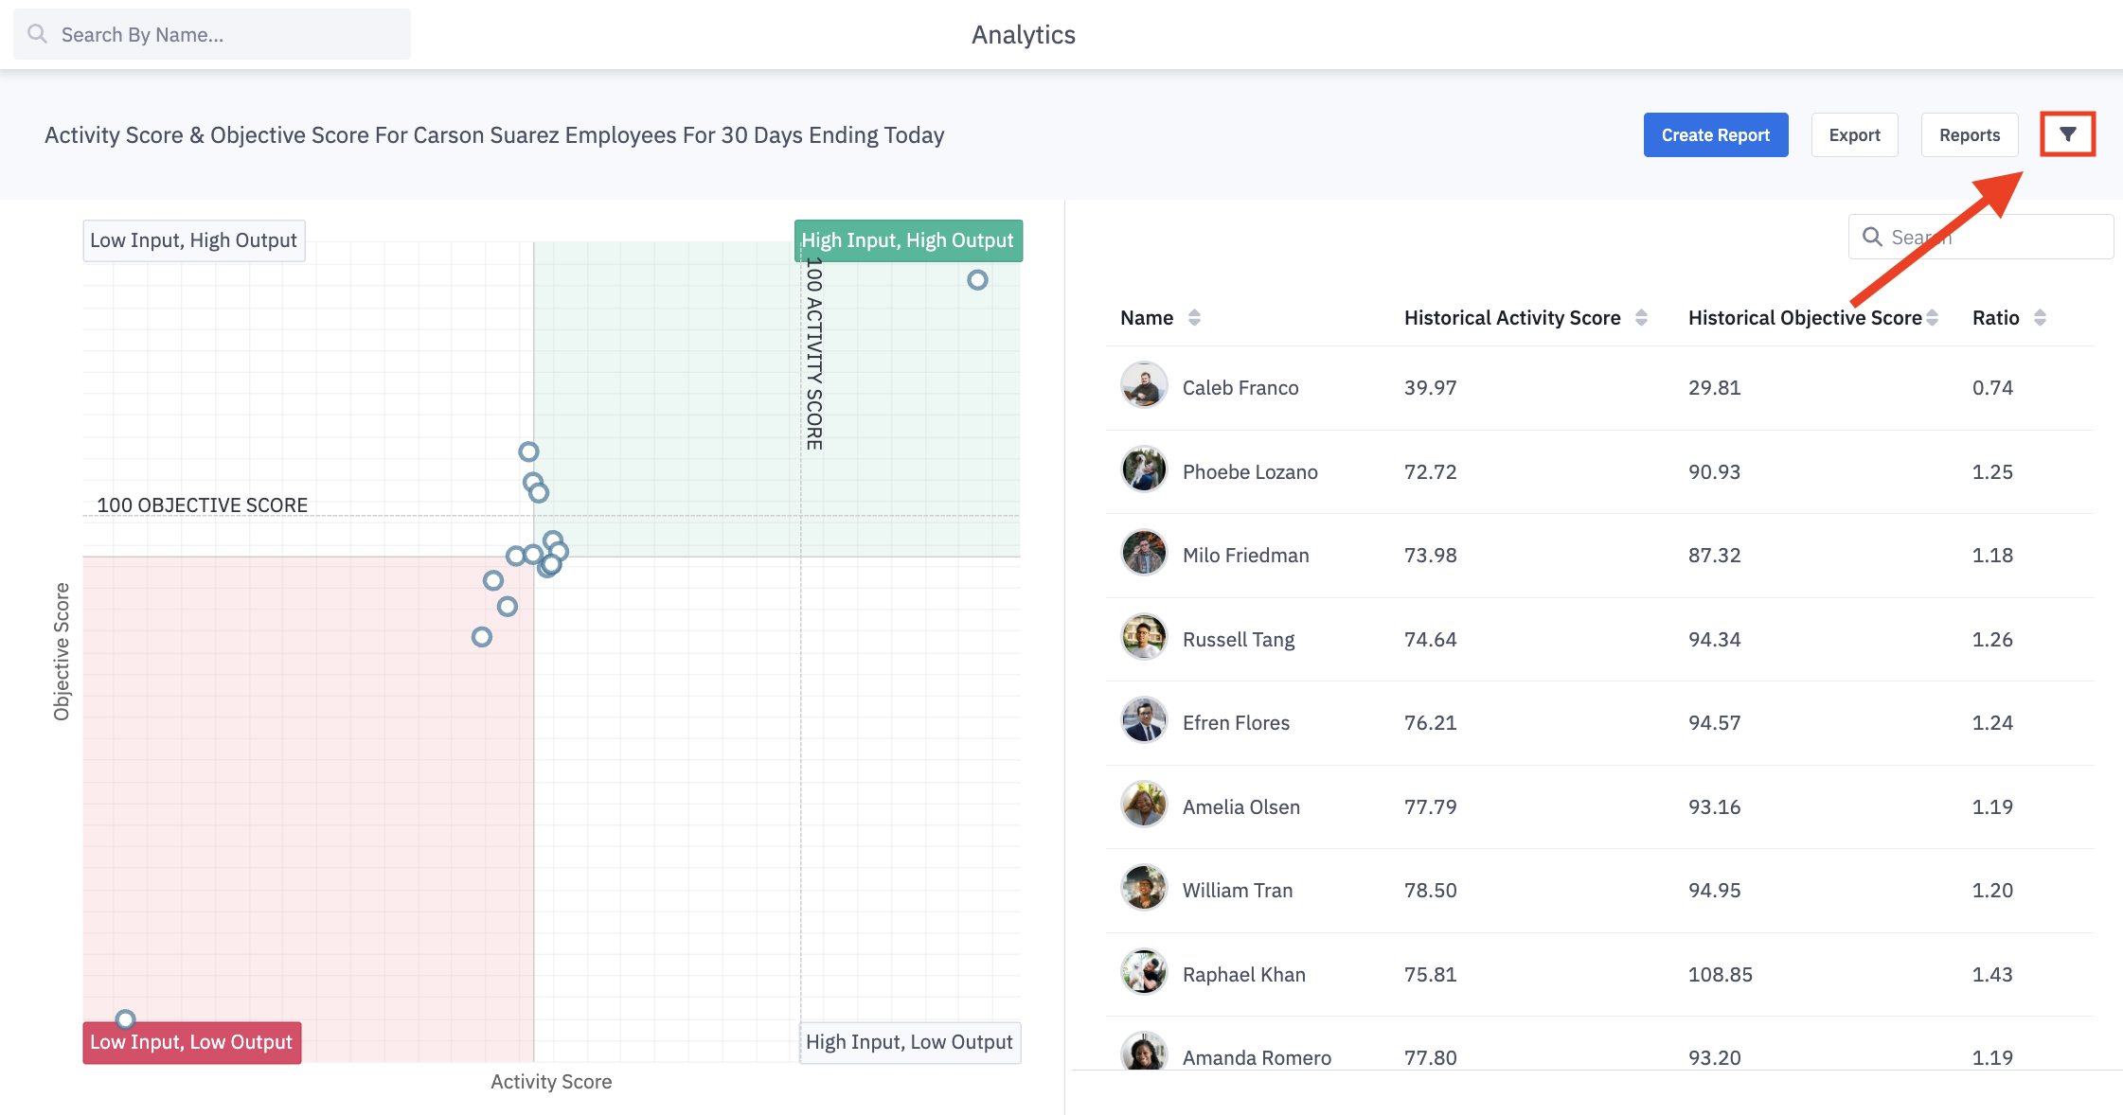Select the High Input, High Output quadrant label

coord(907,240)
